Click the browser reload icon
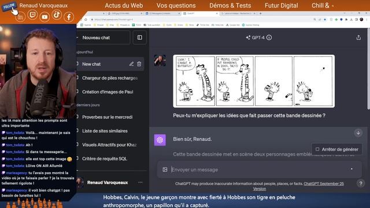370x208 pixels. [86, 20]
